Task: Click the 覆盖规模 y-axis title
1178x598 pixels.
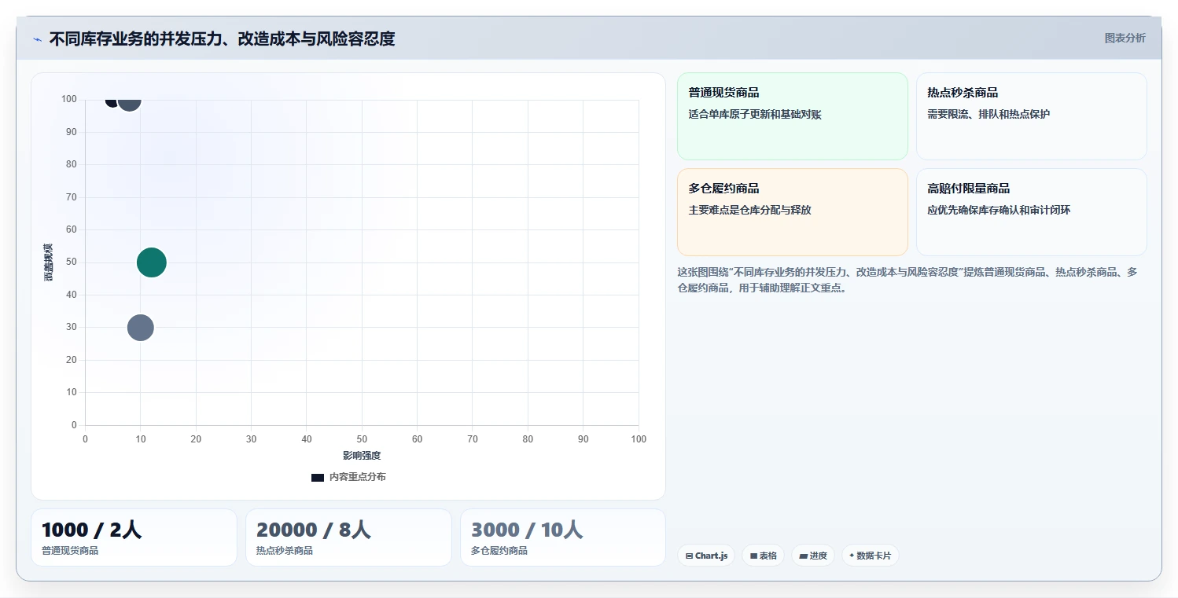Action: (49, 262)
